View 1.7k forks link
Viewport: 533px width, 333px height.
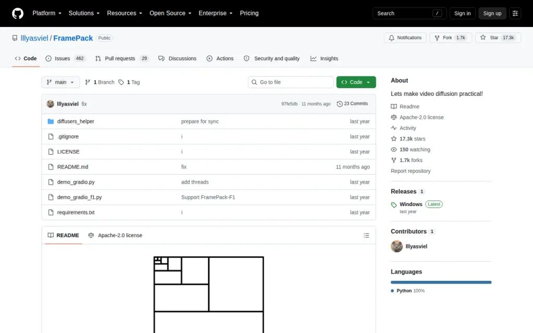[x=407, y=160]
